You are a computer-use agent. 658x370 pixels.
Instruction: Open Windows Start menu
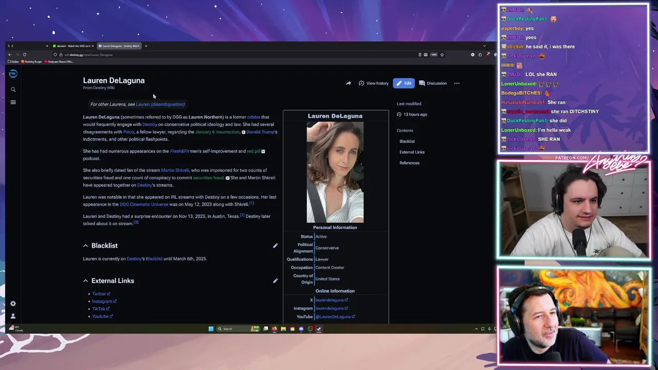tap(211, 329)
